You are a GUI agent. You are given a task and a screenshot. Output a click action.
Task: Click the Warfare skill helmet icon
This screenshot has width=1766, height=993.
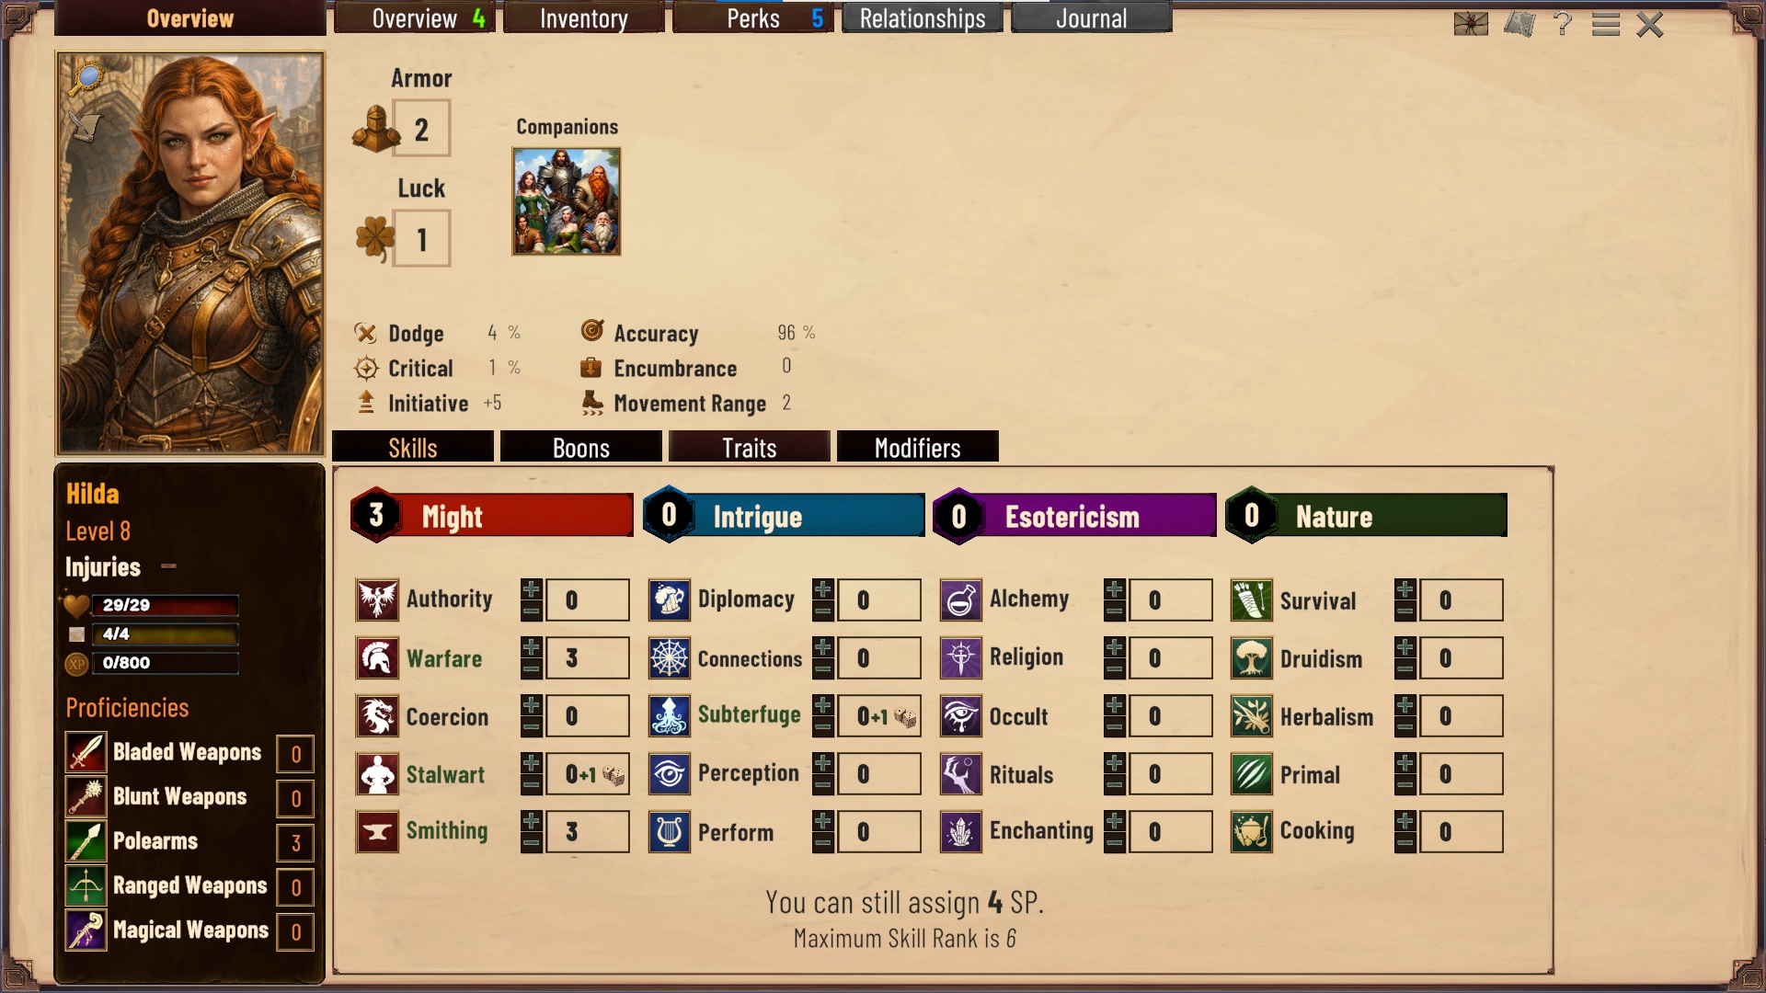click(377, 658)
